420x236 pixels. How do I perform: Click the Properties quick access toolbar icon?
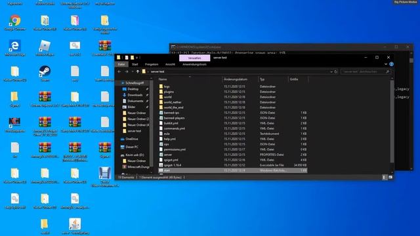point(127,58)
